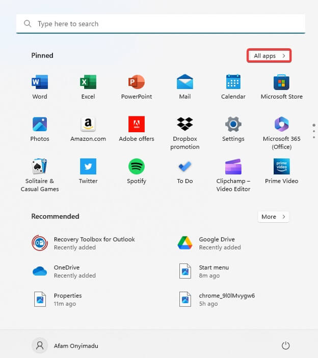Open PowerPoint
This screenshot has height=358, width=318.
point(137,87)
